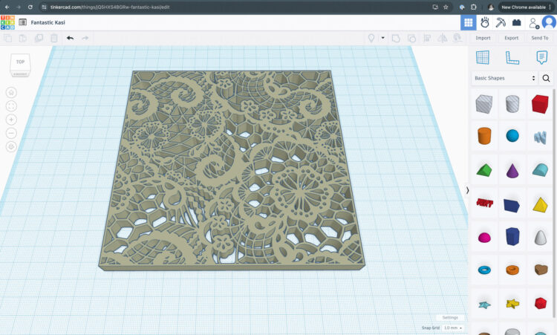Viewport: 557px width, 335px height.
Task: Click the Home view button
Action: point(11,92)
